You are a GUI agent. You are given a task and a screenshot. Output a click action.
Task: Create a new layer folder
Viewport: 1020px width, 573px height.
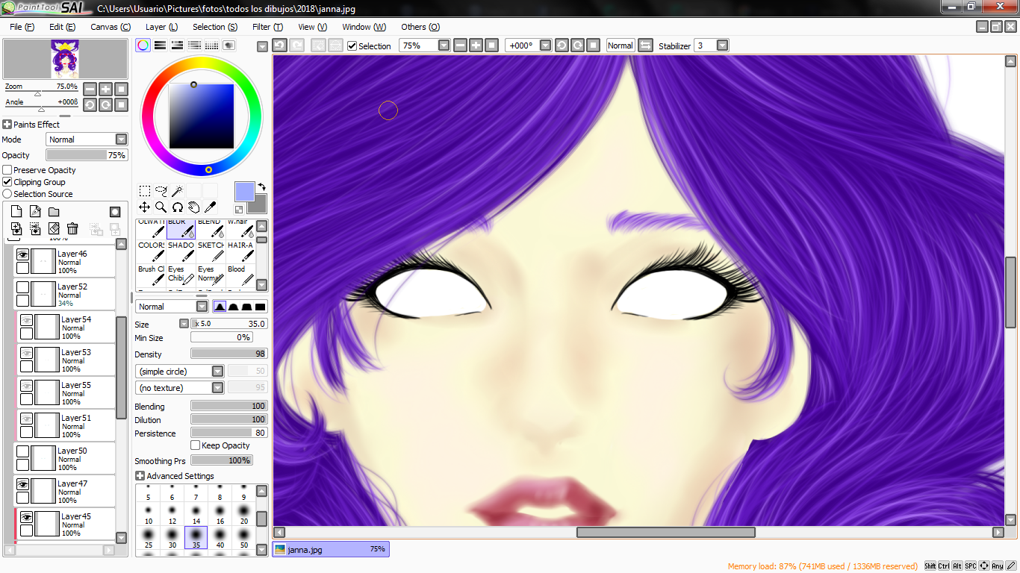[54, 212]
